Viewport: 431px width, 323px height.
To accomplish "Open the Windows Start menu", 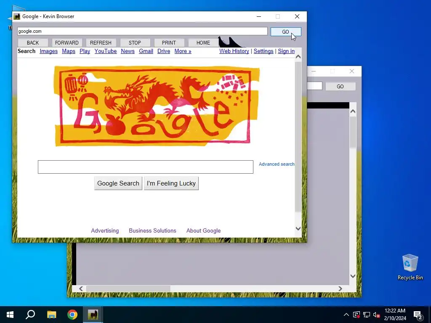I will (10, 315).
